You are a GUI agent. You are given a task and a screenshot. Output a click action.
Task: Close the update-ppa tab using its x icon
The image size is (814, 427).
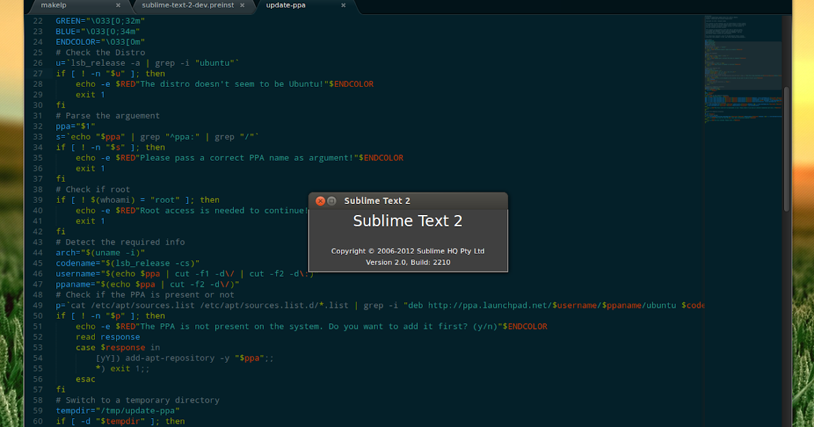click(x=343, y=4)
